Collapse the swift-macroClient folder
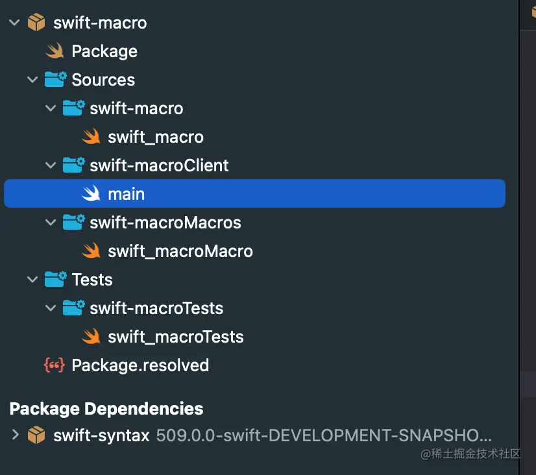Image resolution: width=536 pixels, height=475 pixels. click(x=51, y=165)
